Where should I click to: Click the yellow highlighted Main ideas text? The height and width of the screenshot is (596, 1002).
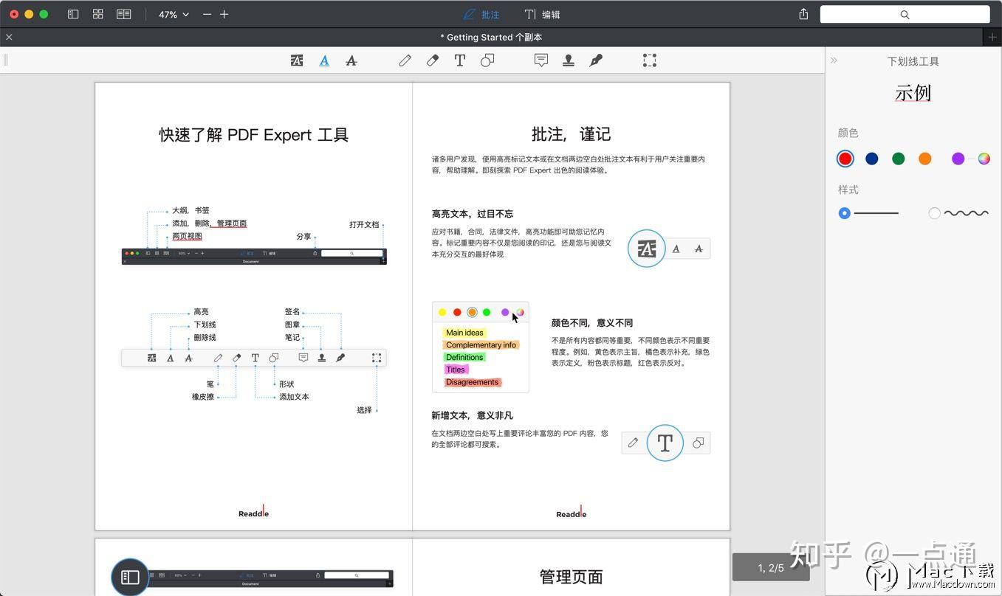[464, 333]
